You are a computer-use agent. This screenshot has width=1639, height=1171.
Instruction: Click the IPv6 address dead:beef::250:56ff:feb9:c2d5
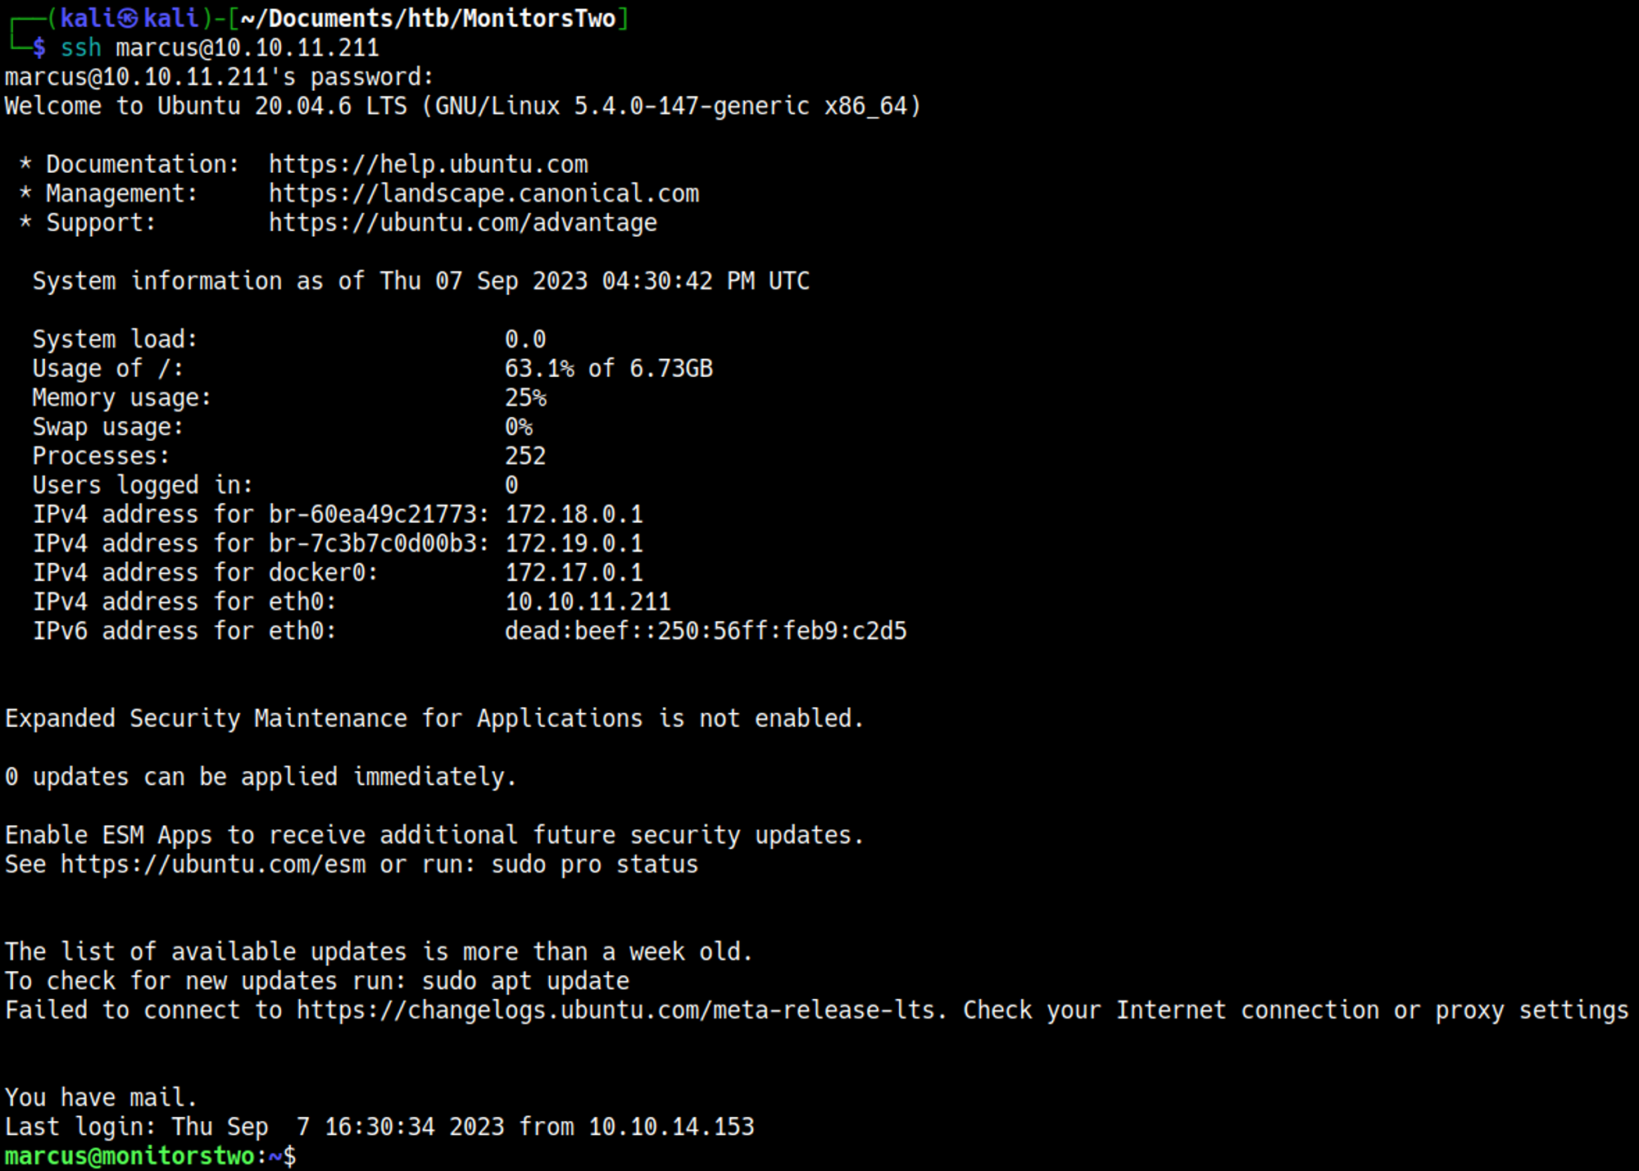click(705, 631)
